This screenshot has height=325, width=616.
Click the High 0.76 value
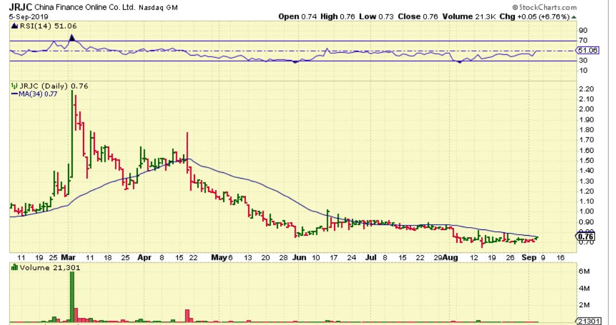coord(337,17)
